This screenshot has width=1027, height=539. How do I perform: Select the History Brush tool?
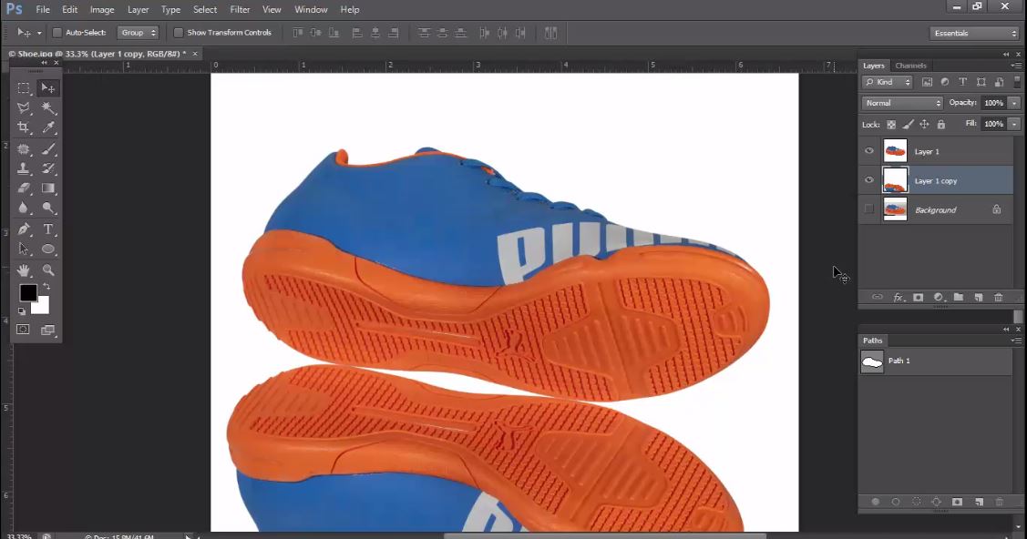(47, 168)
